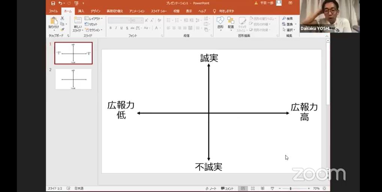Click Daisaku YOSHI.. Zoom video thumbnail
Screen dimensions: 382x192
[329, 16]
